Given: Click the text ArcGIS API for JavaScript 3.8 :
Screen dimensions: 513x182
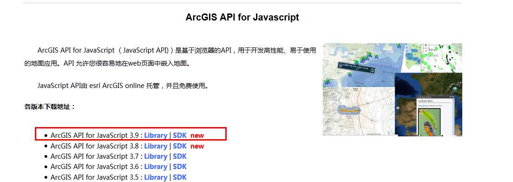Looking at the screenshot, I should pos(96,146).
